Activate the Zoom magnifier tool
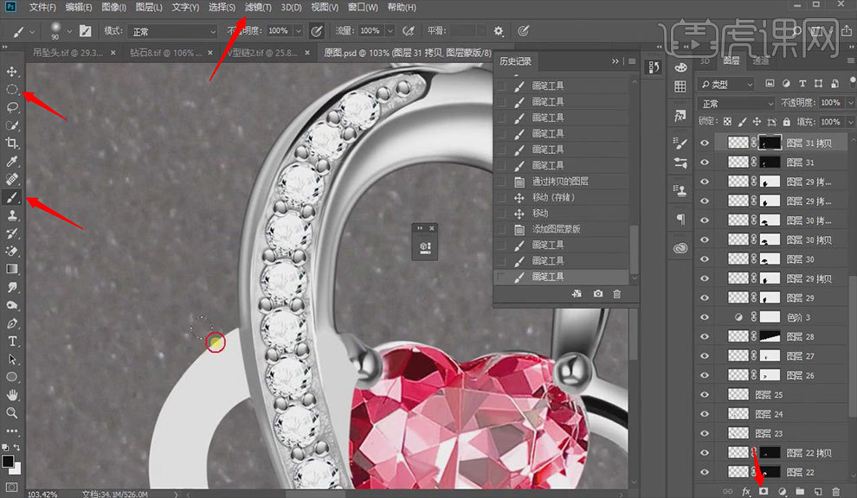Screen dimensions: 857x498 (x=12, y=413)
